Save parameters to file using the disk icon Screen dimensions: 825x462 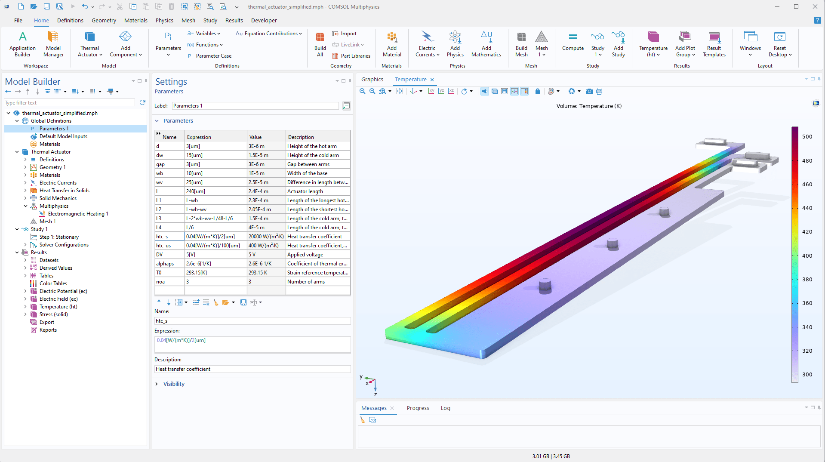tap(243, 302)
